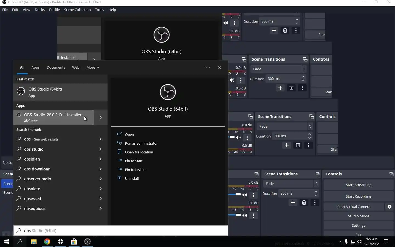Click 'Run as administrator' text in search details

click(x=141, y=143)
